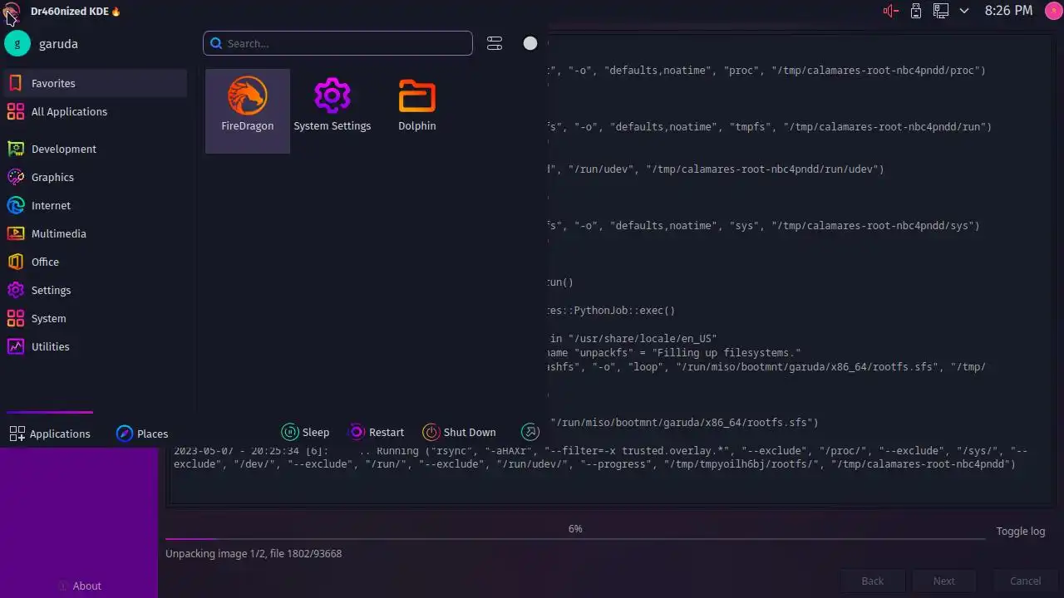The height and width of the screenshot is (598, 1064).
Task: Open wired network tray icon
Action: pos(941,11)
